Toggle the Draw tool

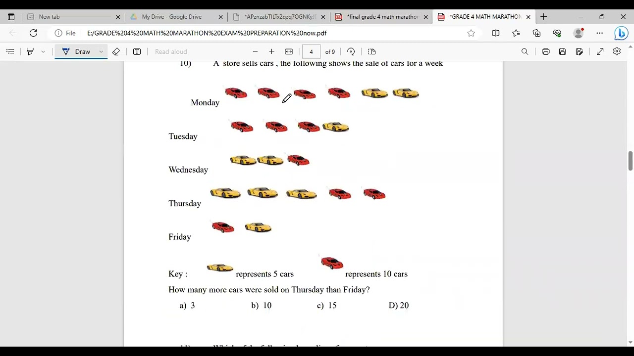[x=76, y=51]
